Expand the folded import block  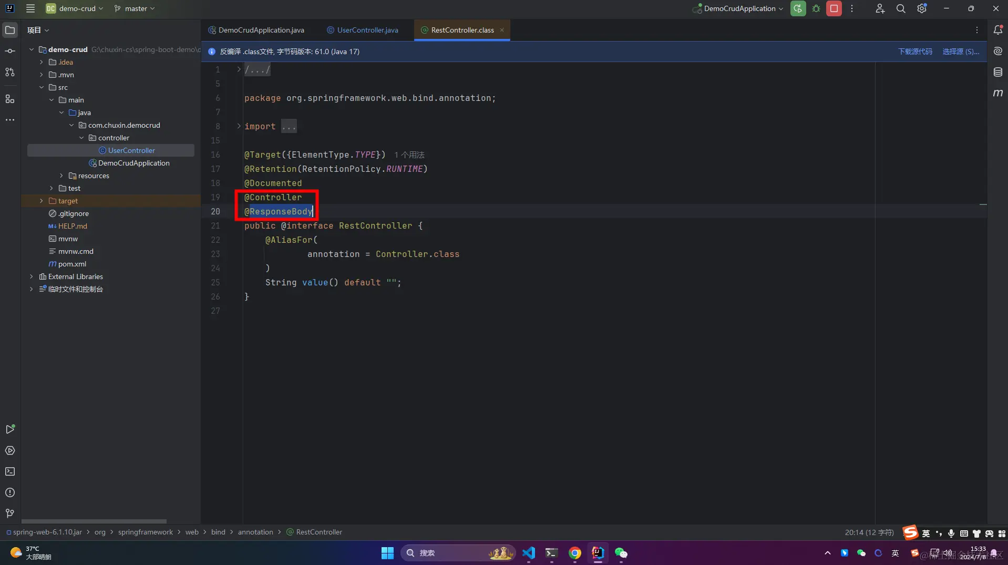click(x=239, y=126)
